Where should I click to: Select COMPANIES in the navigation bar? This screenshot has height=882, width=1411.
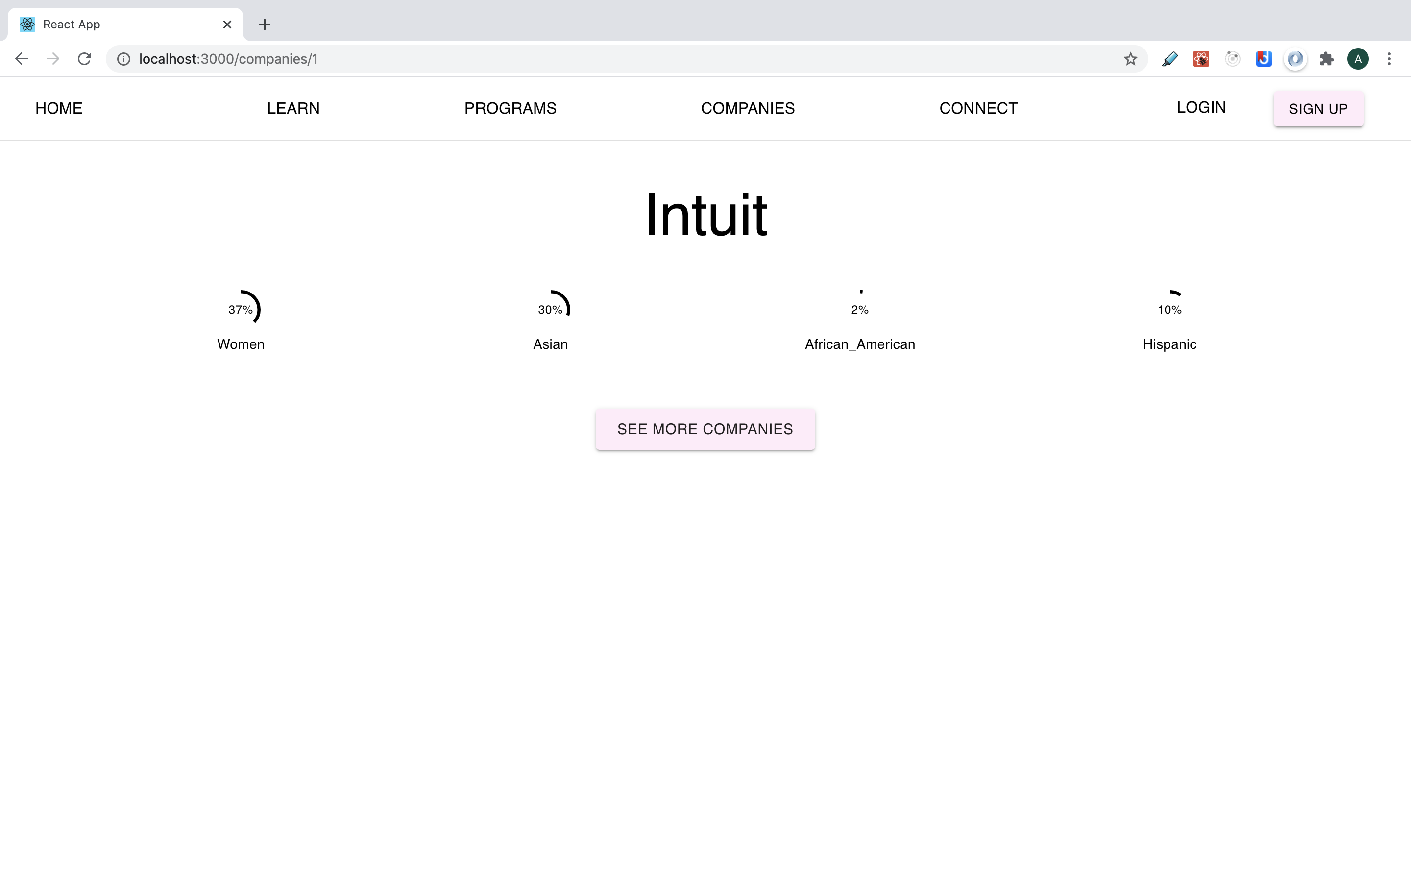pos(748,108)
